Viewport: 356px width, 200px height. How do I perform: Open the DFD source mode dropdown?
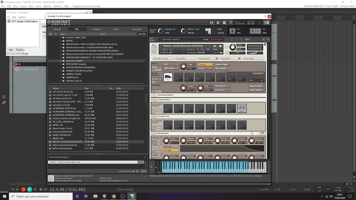click(171, 64)
